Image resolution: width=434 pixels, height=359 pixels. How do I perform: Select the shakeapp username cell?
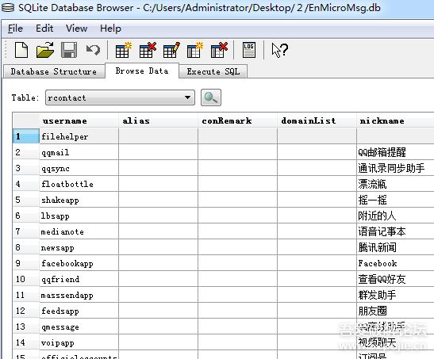coord(79,200)
